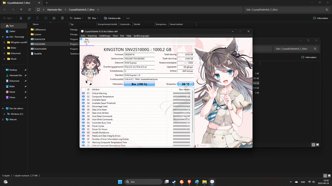Expand the Bilder folder under Erik – Personligt
This screenshot has height=186, width=332.
point(4,48)
